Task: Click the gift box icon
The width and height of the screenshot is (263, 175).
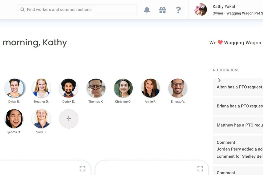Action: (x=163, y=10)
